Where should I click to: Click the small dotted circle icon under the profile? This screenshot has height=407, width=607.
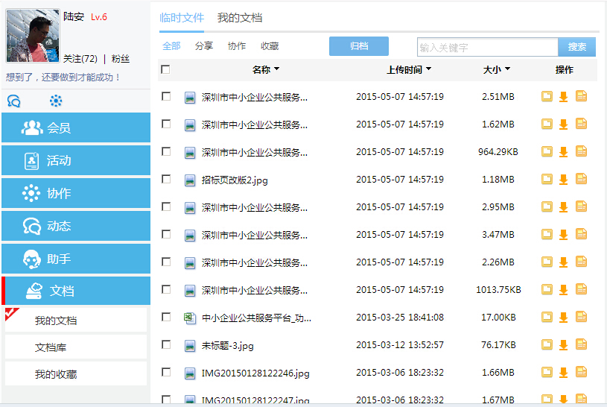pos(56,101)
